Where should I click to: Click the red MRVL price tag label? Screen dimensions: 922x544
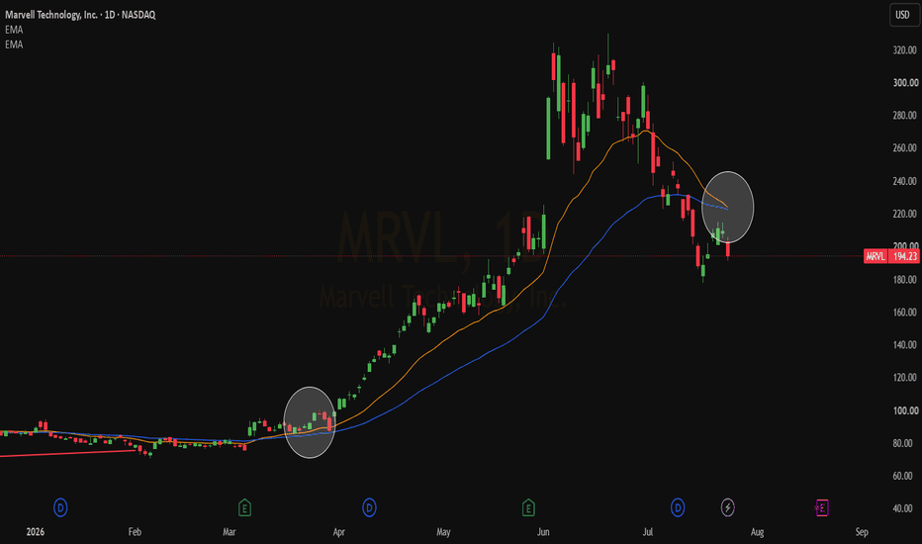[x=876, y=256]
